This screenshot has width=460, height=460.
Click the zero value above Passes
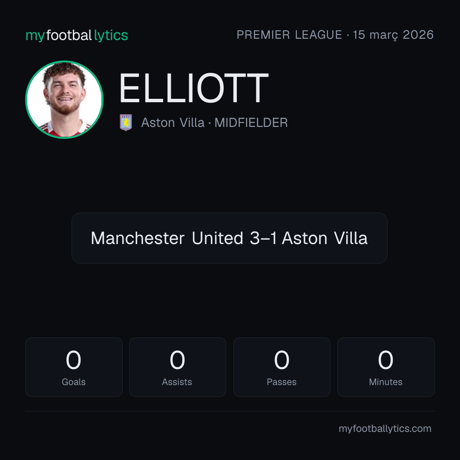[x=282, y=360]
